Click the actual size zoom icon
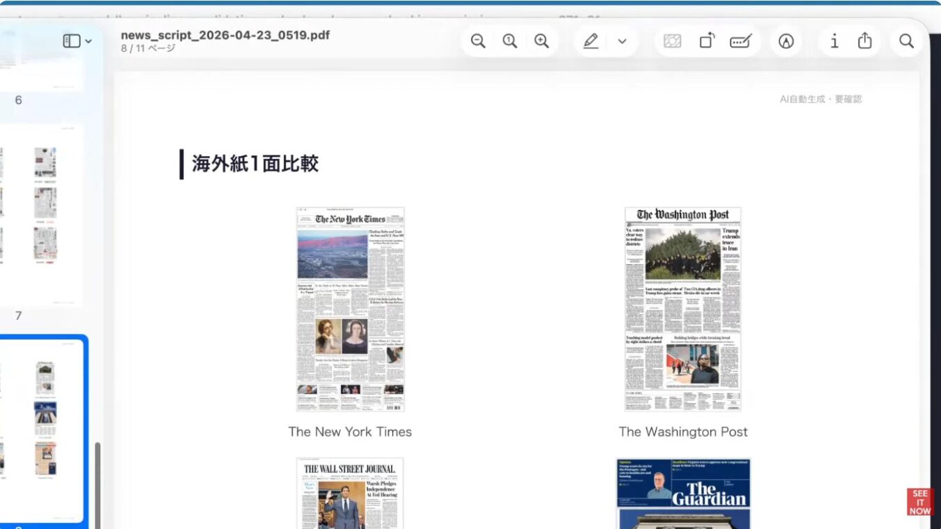This screenshot has height=529, width=941. 510,41
